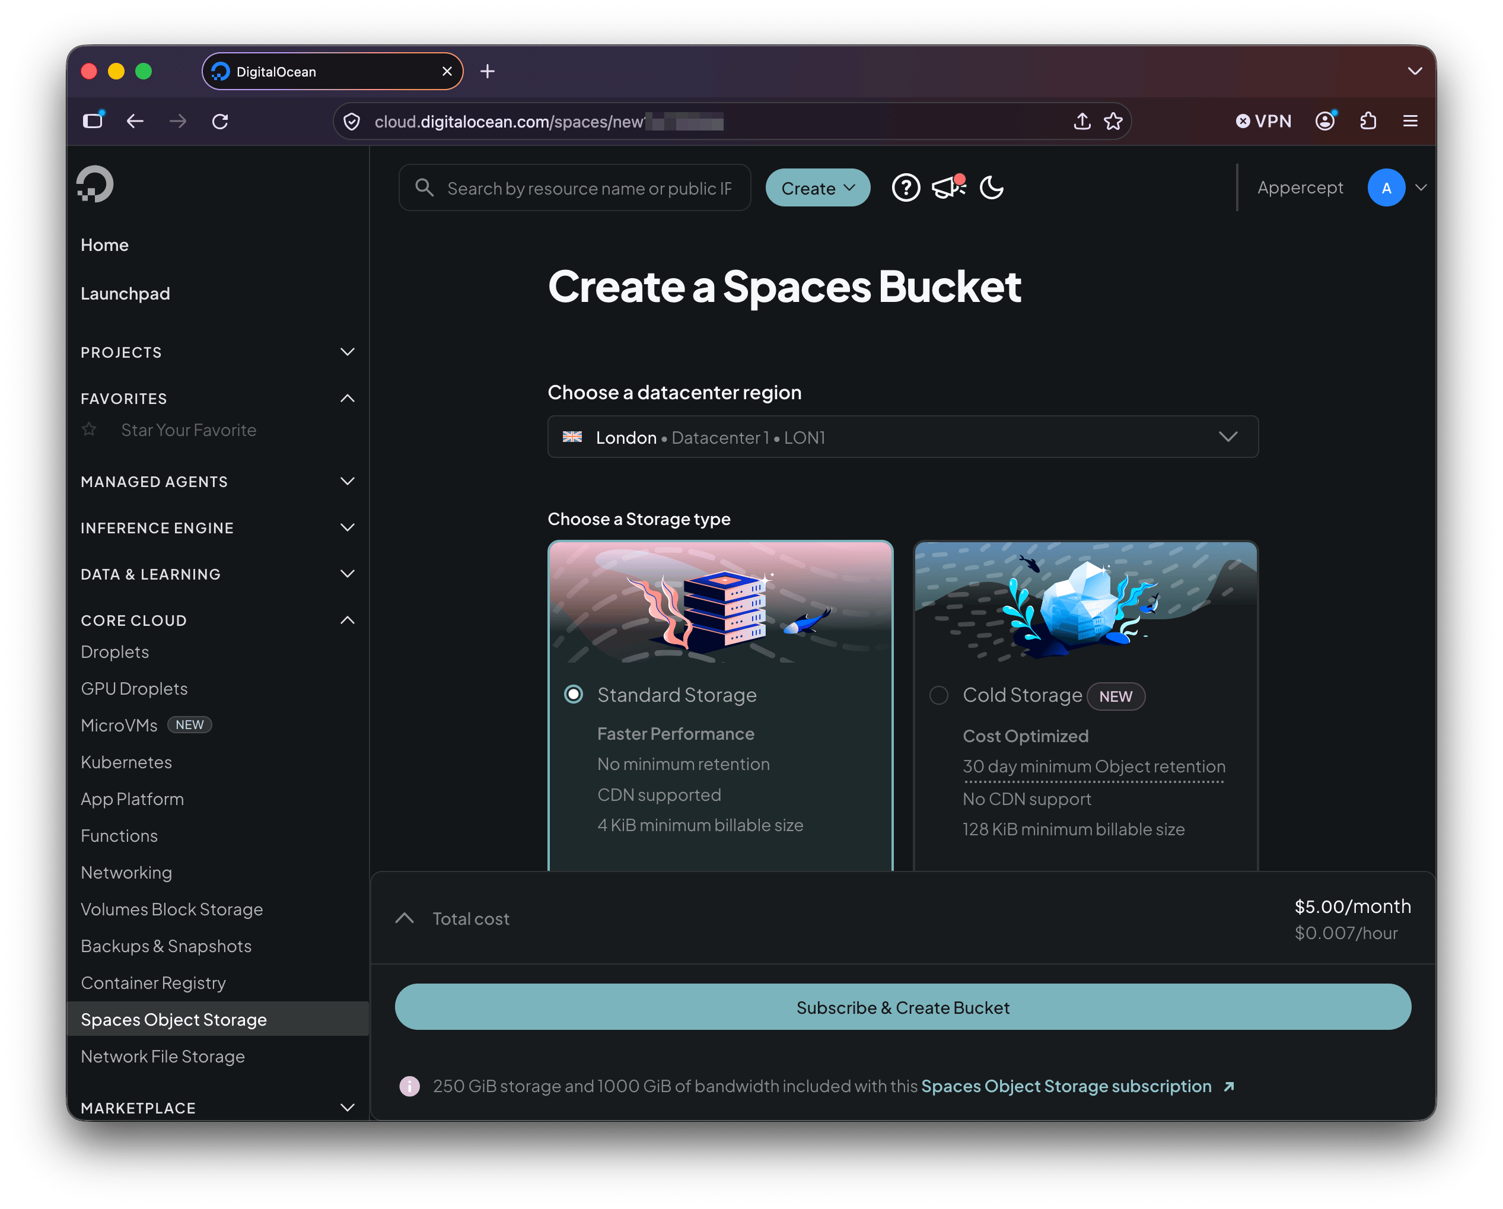Open Kubernetes in the sidebar
This screenshot has height=1209, width=1503.
[x=126, y=762]
